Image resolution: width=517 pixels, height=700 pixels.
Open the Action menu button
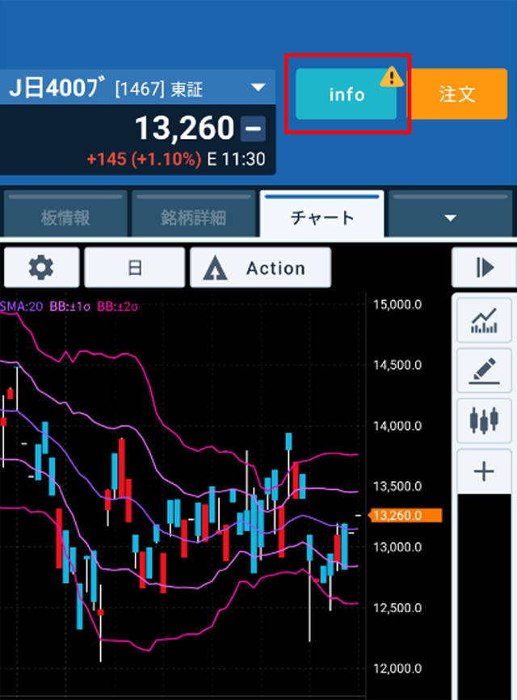[x=260, y=268]
